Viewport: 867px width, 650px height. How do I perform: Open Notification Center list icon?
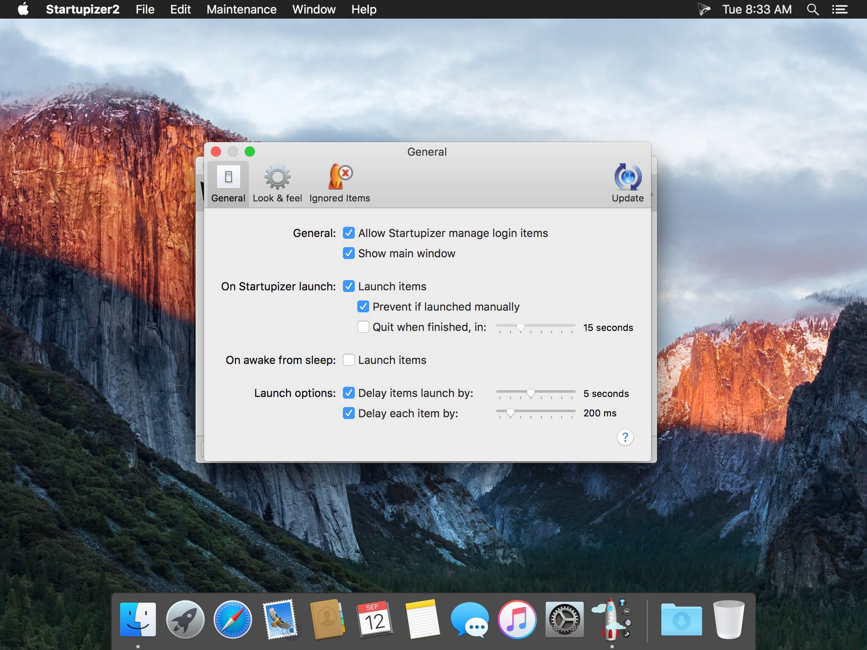tap(839, 9)
